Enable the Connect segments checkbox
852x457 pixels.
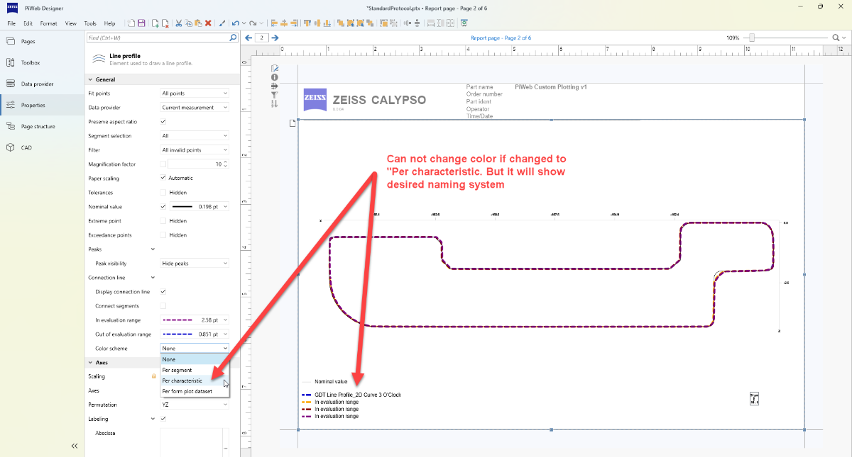163,306
